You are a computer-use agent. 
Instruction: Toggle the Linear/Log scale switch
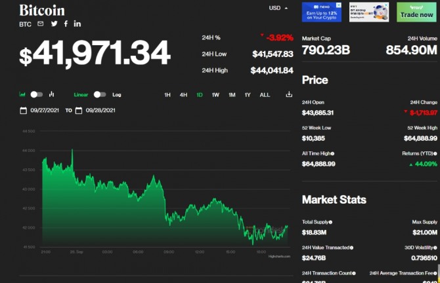100,94
